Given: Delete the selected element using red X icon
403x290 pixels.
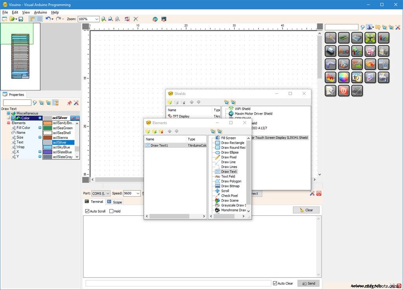Looking at the screenshot, I should [x=161, y=131].
